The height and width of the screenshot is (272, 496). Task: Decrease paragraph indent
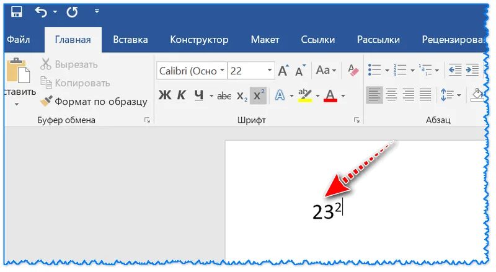click(455, 70)
